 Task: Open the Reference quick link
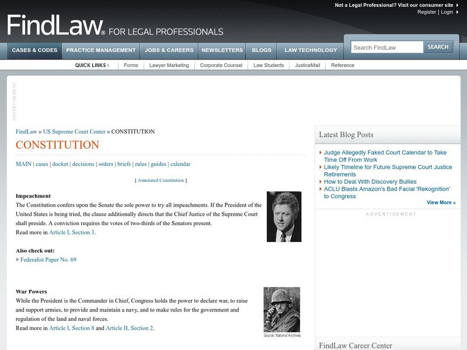[343, 65]
